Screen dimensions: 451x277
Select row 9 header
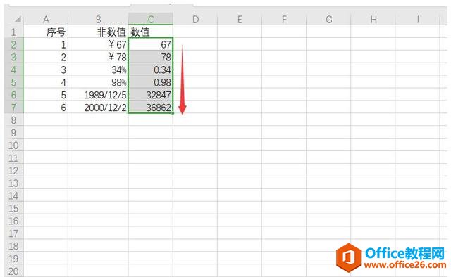click(13, 132)
